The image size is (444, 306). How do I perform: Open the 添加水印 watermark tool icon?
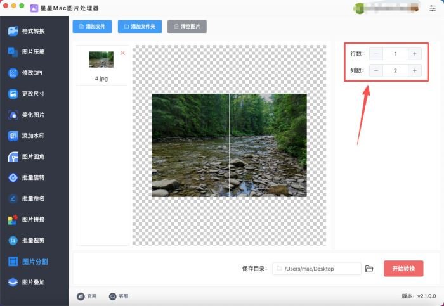point(13,136)
